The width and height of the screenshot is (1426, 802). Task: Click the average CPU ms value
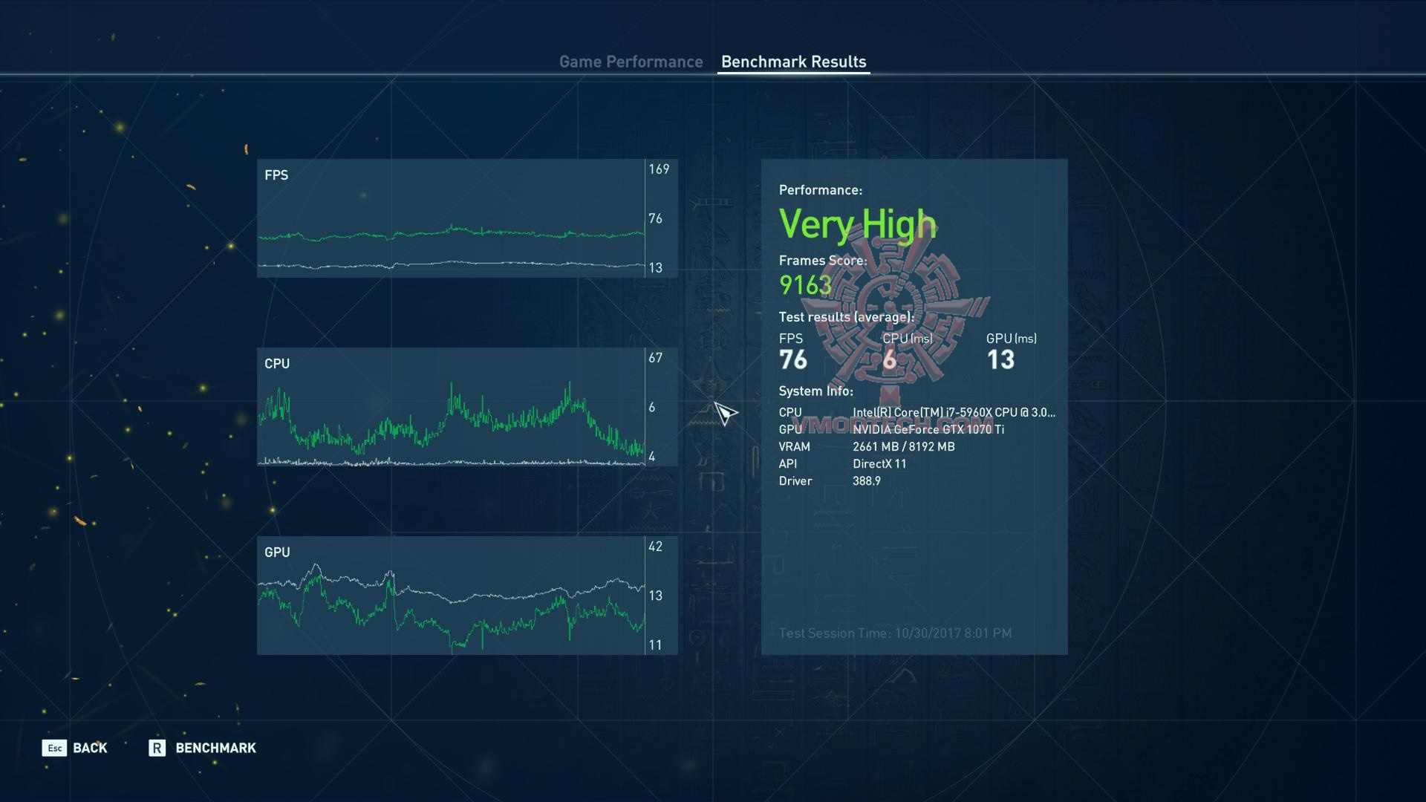point(890,360)
